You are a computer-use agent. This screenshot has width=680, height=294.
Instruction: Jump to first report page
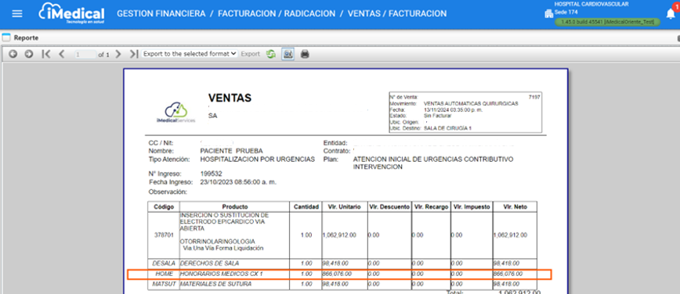[46, 54]
